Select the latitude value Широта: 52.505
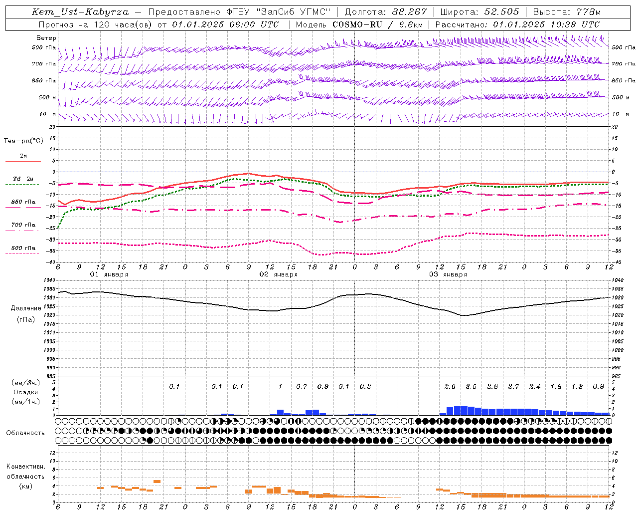Viewport: 638px width, 511px height. click(479, 12)
